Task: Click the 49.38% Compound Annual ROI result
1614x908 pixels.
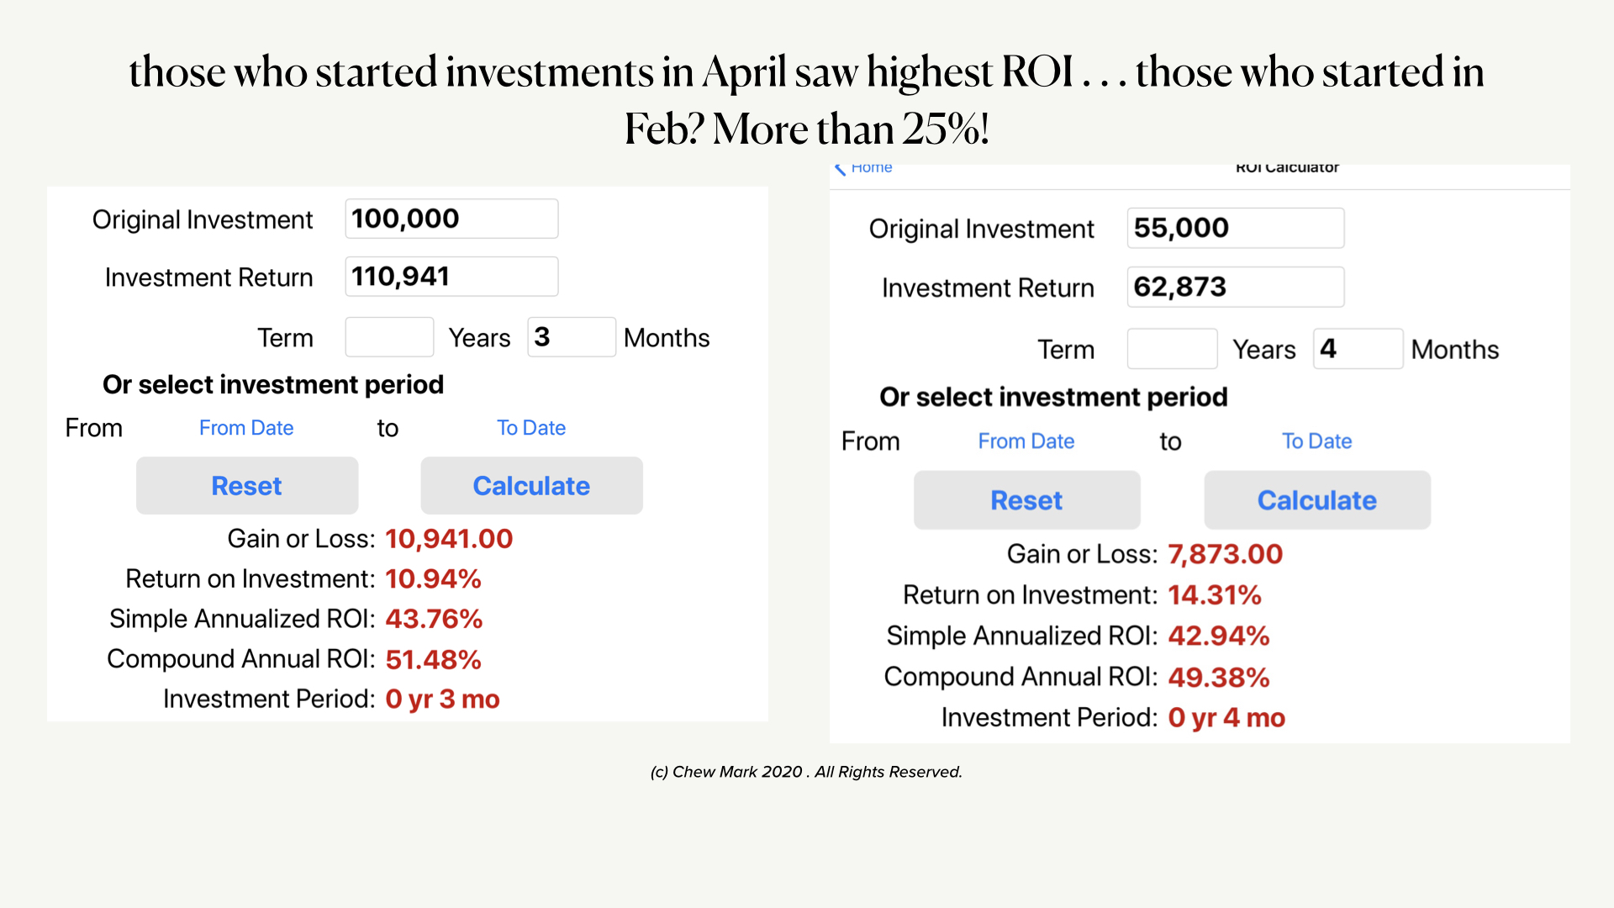Action: (x=1218, y=677)
